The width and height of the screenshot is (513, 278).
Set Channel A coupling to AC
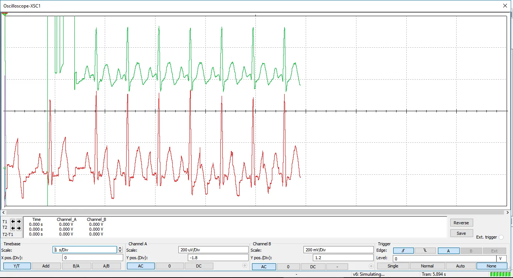(140, 266)
